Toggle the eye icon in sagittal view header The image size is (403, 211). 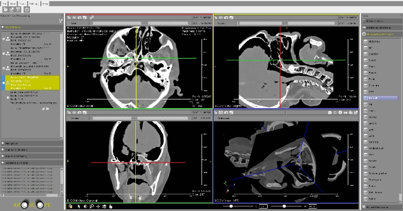point(220,17)
